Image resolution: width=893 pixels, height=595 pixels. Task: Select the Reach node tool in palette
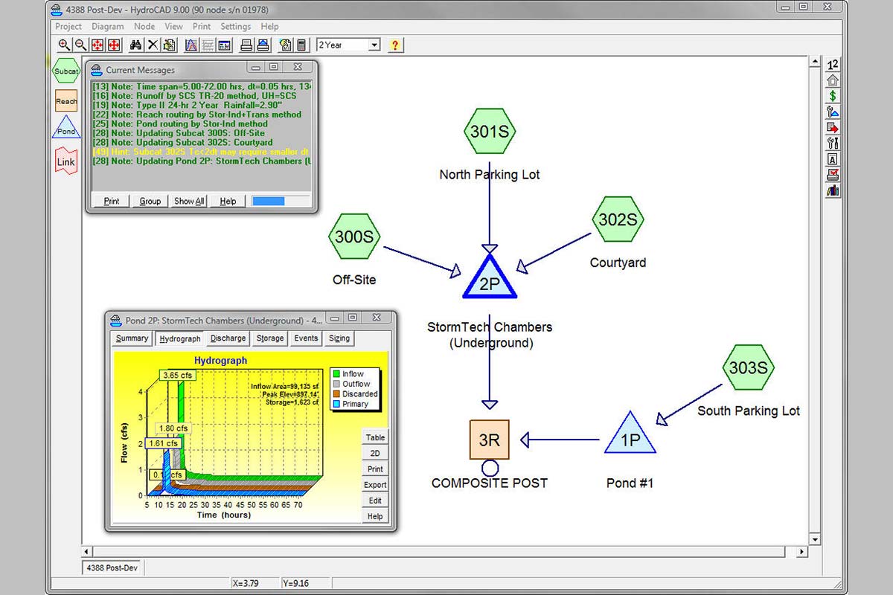click(x=66, y=101)
